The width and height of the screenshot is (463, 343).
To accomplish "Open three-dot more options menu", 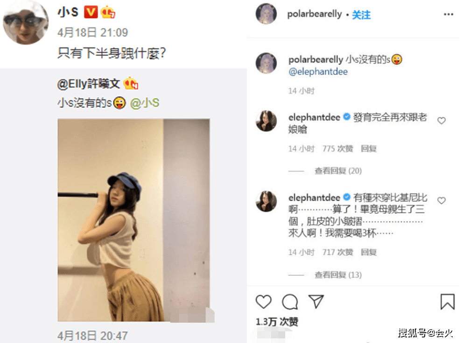I will click(x=448, y=14).
